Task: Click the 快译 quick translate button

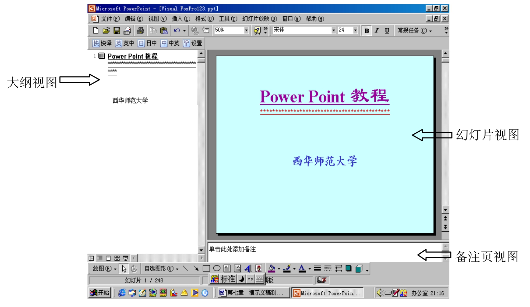Action: [x=102, y=43]
